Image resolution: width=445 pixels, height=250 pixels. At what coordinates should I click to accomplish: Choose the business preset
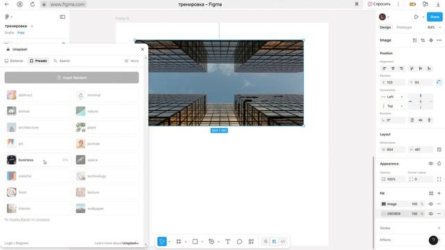tap(38, 160)
